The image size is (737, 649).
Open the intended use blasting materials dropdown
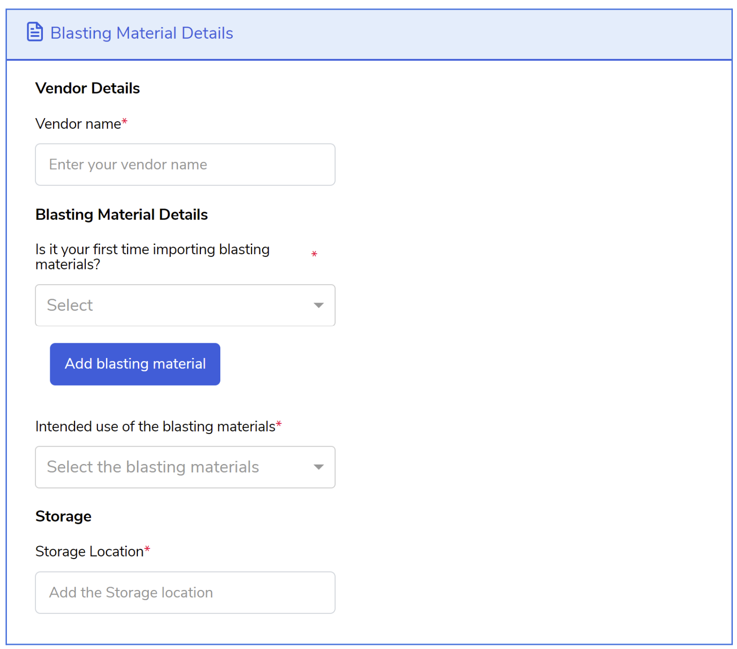185,467
